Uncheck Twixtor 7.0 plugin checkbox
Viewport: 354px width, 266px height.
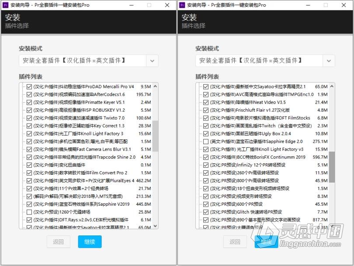click(x=29, y=118)
